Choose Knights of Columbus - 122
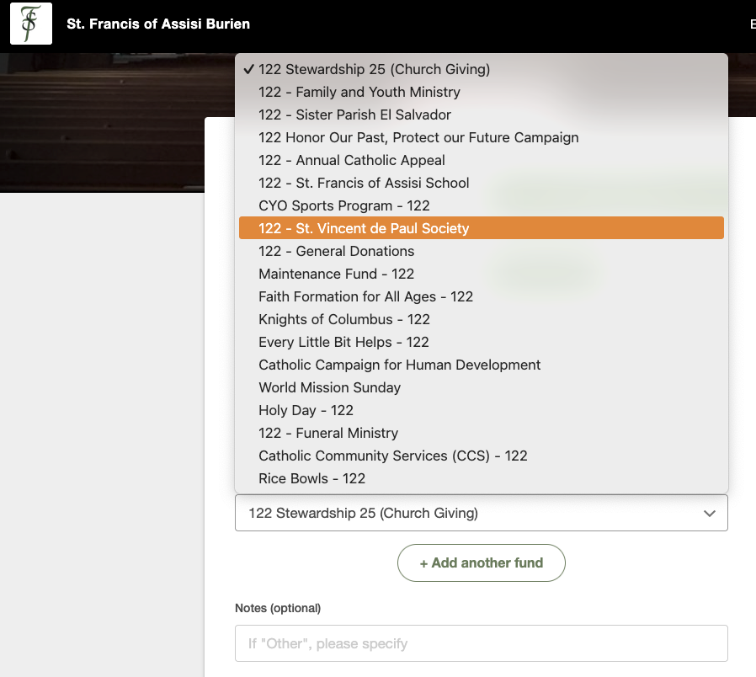Screen dimensions: 756x677 [482, 319]
